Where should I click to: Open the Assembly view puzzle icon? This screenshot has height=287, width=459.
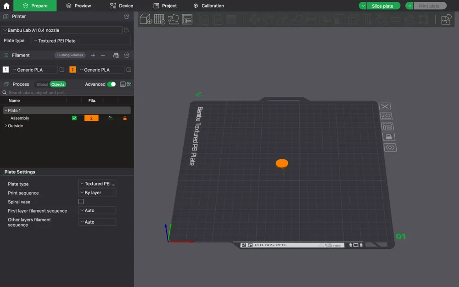pos(446,19)
